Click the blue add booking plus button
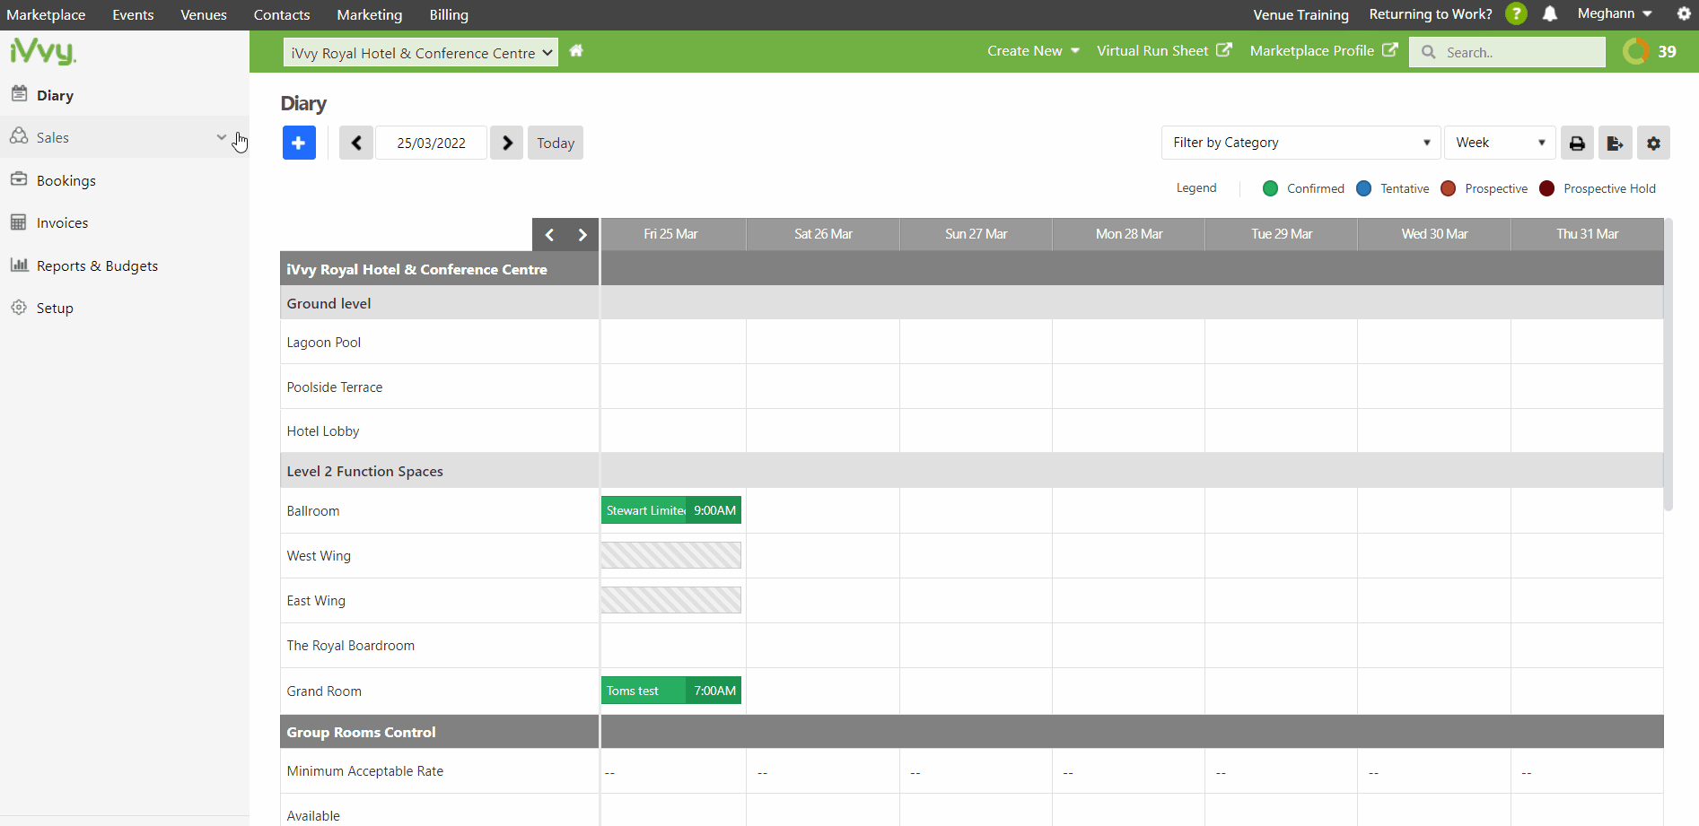The height and width of the screenshot is (826, 1699). click(299, 143)
